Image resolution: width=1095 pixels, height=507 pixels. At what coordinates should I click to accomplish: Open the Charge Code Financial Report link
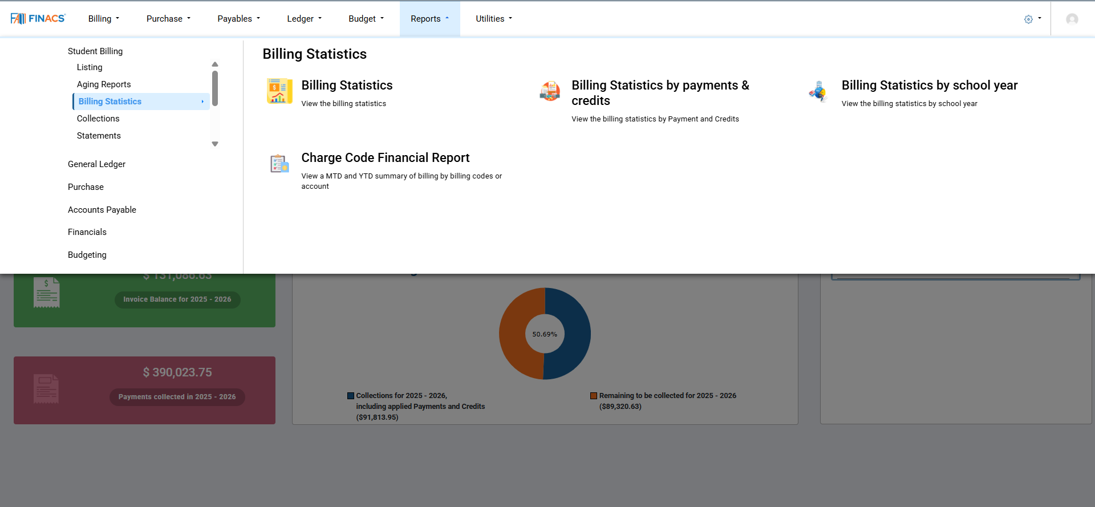pos(385,158)
